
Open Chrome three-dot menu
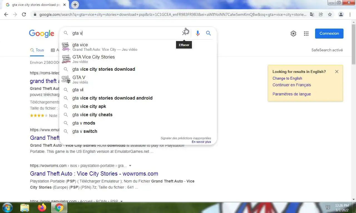(350, 14)
